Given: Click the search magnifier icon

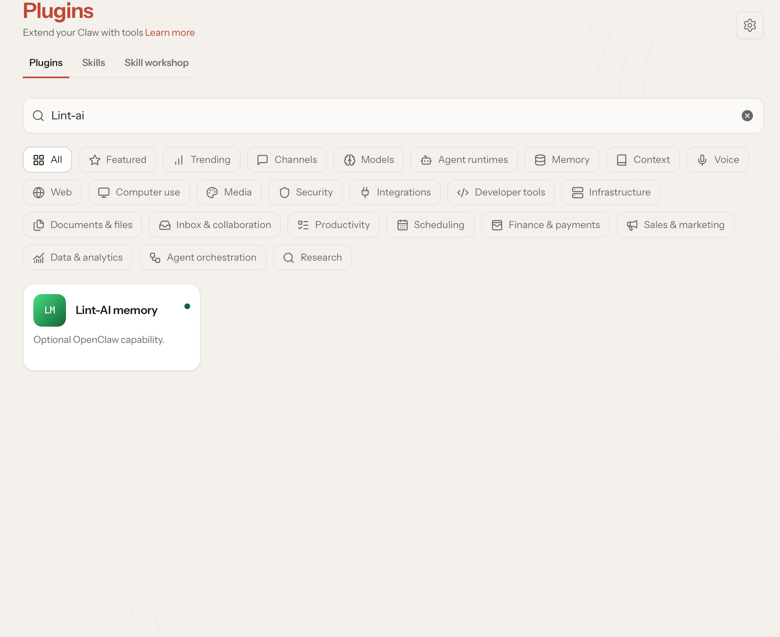Looking at the screenshot, I should click(38, 116).
